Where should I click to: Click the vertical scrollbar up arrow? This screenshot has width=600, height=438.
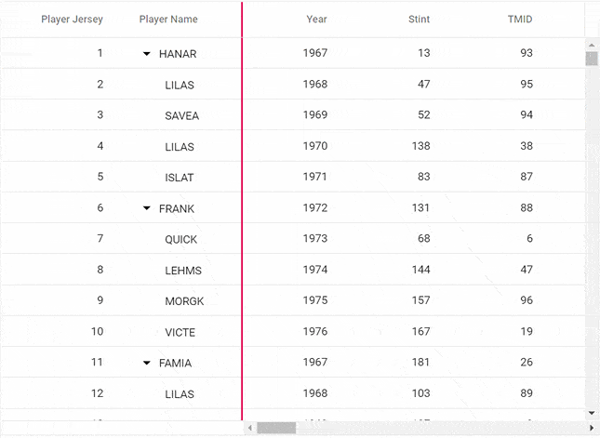(x=592, y=44)
